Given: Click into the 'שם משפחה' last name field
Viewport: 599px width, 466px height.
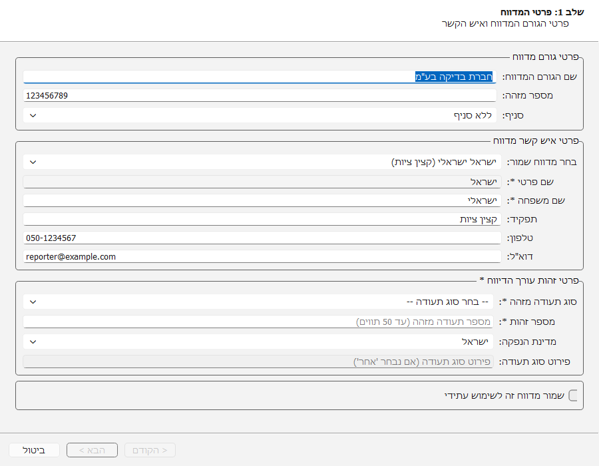Looking at the screenshot, I should coord(261,200).
